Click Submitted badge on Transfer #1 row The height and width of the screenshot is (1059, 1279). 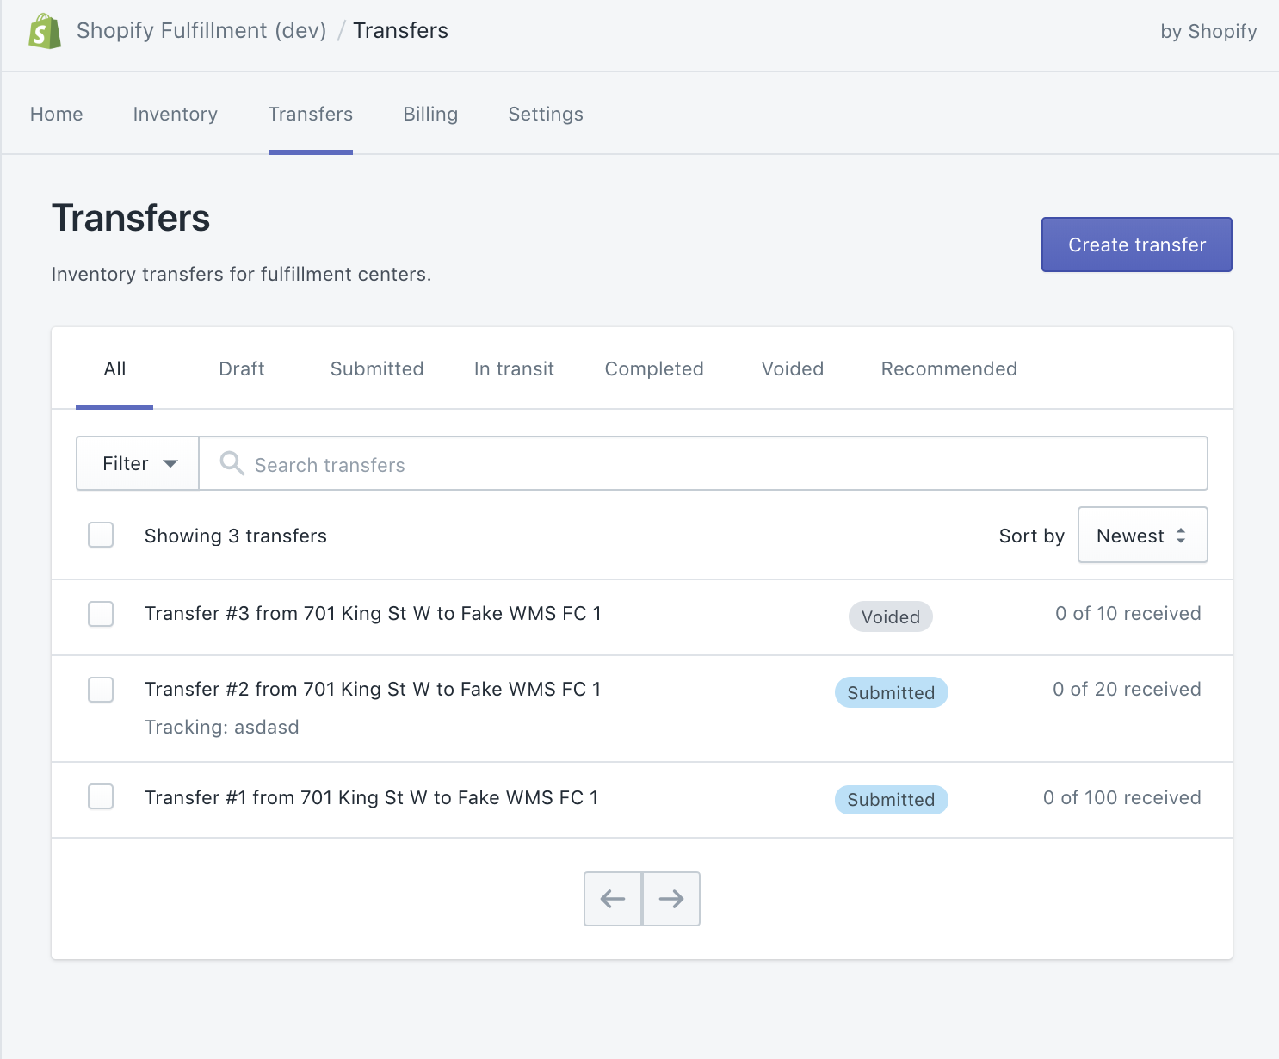pyautogui.click(x=891, y=799)
